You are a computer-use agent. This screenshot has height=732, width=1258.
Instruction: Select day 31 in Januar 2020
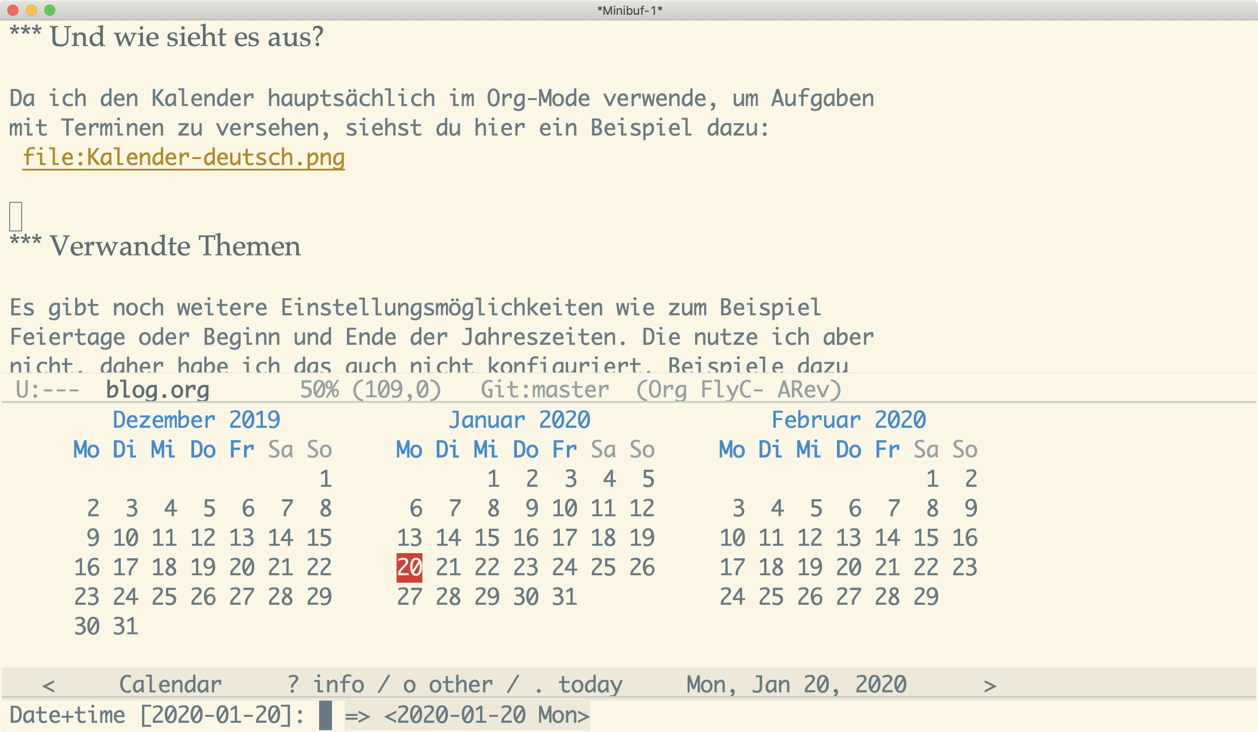click(x=564, y=597)
